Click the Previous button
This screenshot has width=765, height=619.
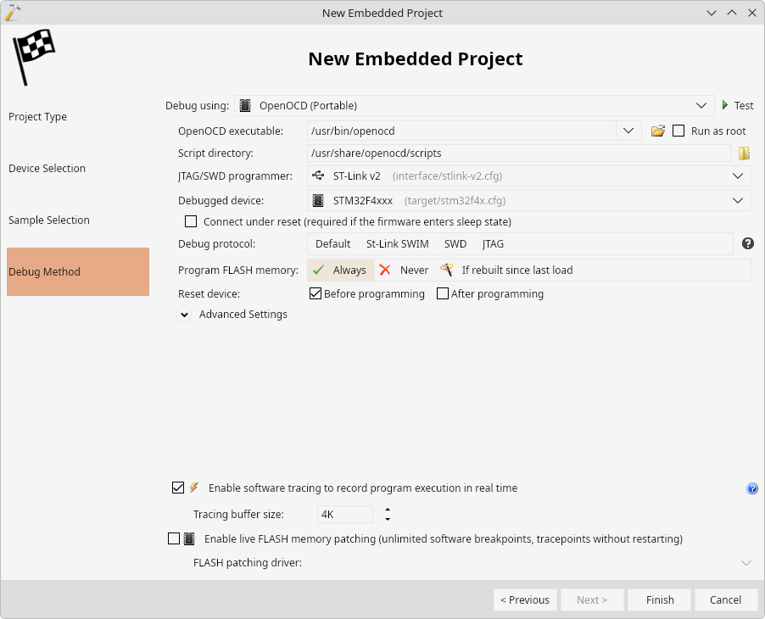[525, 600]
